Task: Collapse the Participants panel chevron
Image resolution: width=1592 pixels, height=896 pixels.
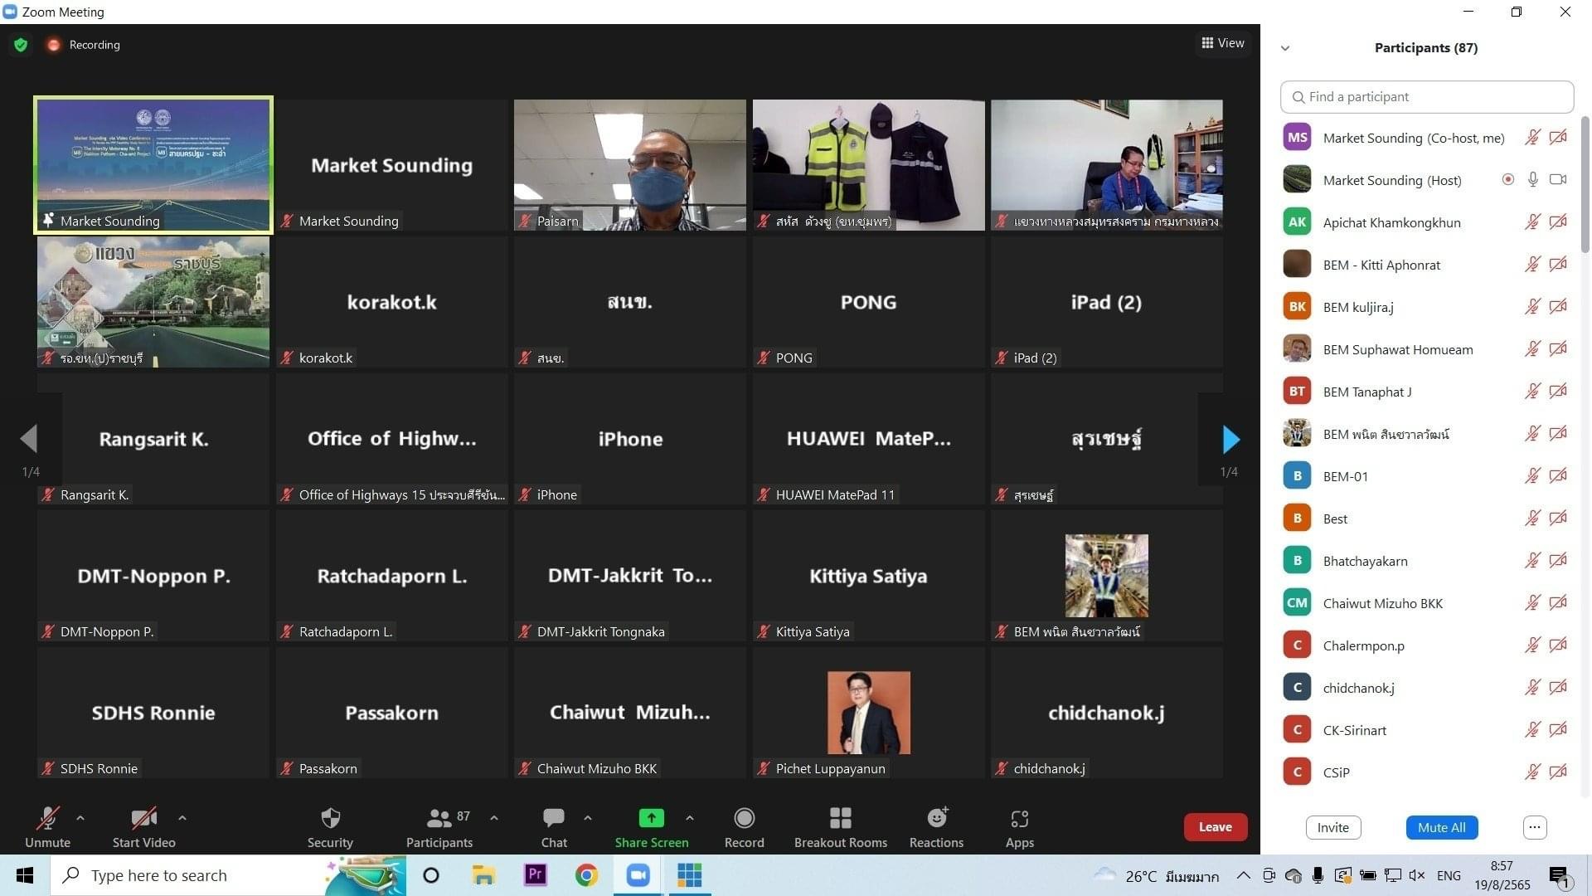Action: [1285, 48]
